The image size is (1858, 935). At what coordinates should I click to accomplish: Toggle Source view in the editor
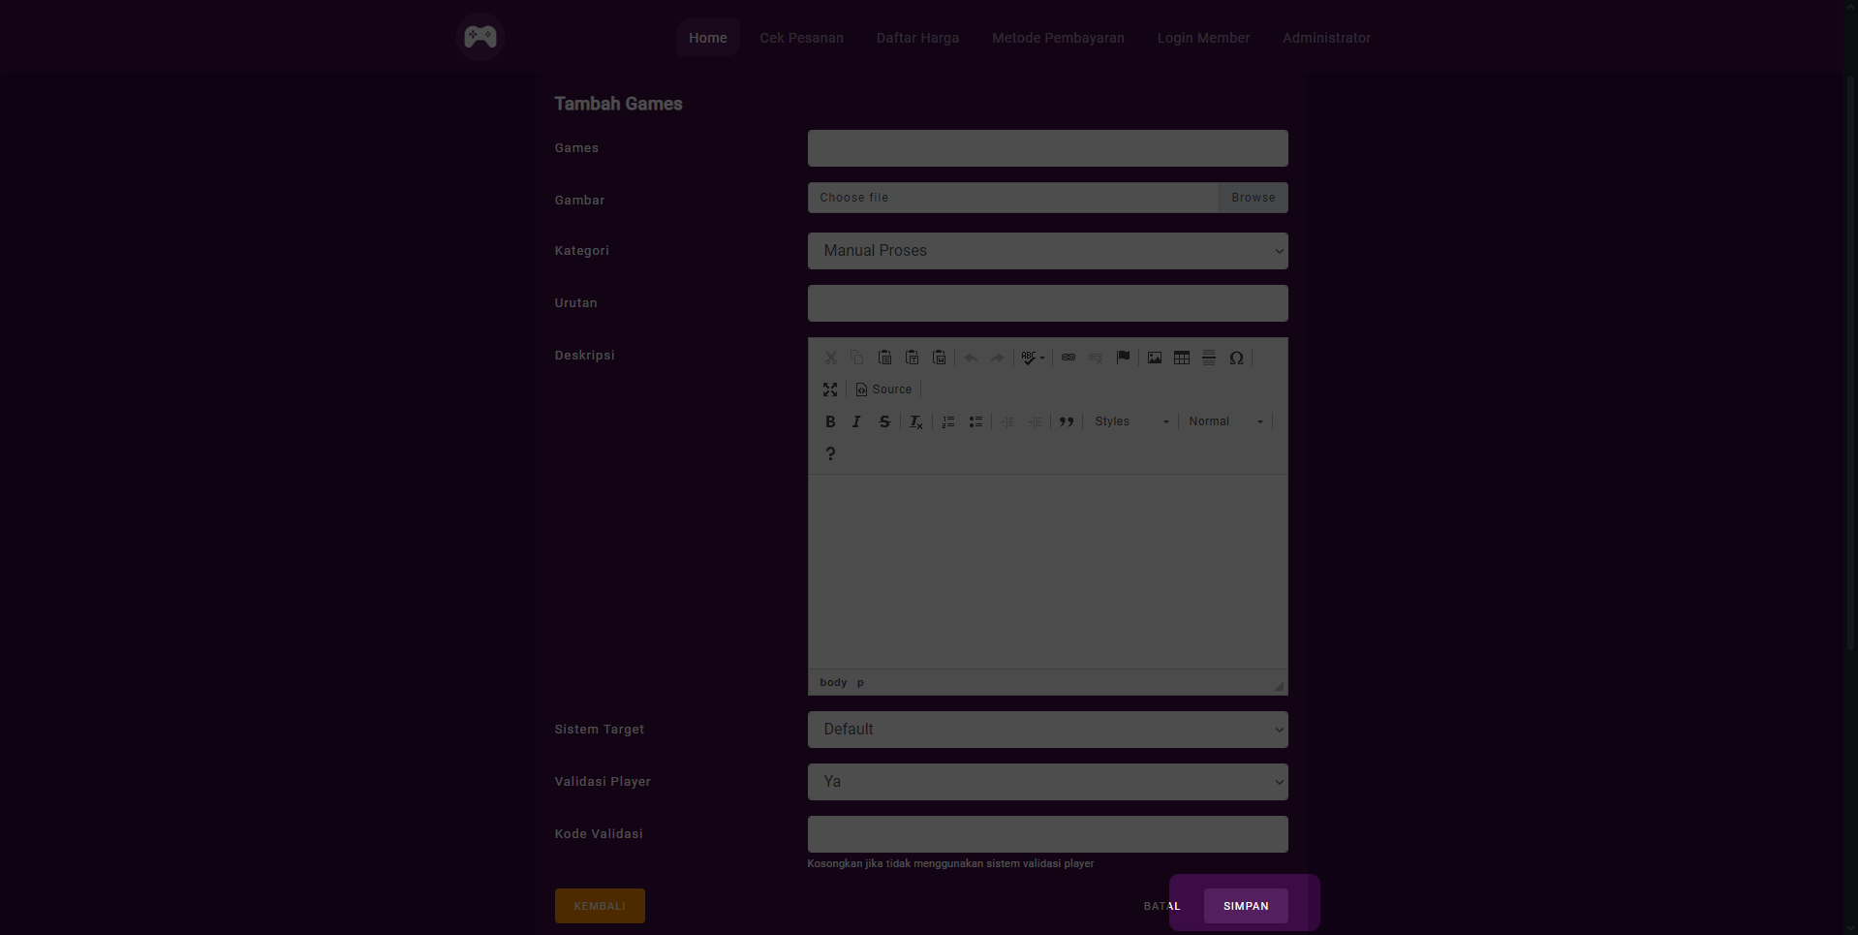[x=883, y=390]
